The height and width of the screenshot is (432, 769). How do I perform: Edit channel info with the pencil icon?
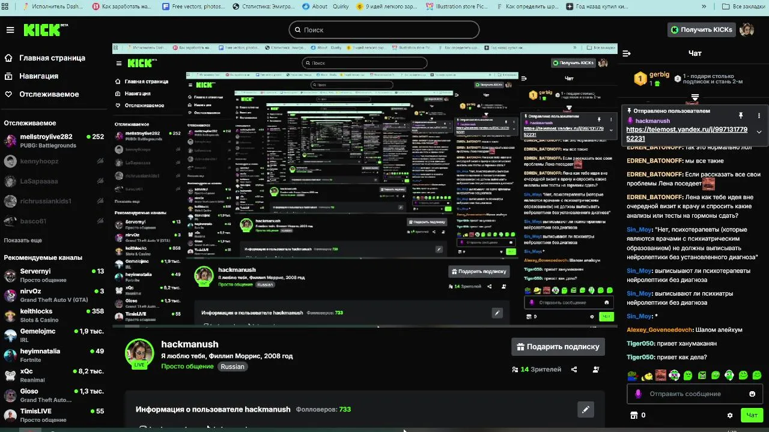point(586,409)
